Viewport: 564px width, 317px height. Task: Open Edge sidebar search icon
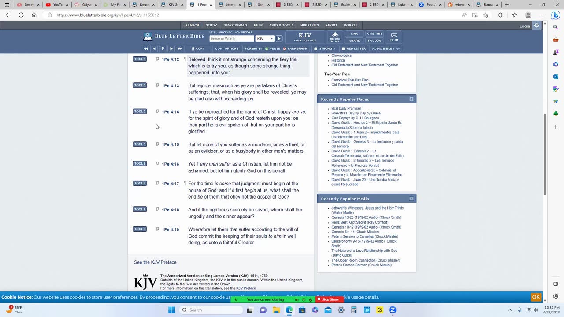(x=556, y=27)
